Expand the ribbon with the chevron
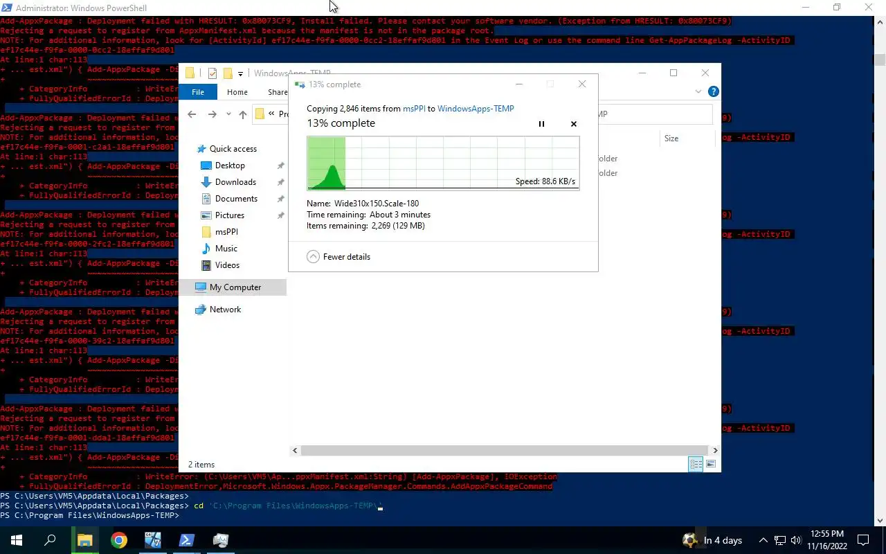The width and height of the screenshot is (886, 554). [x=698, y=91]
